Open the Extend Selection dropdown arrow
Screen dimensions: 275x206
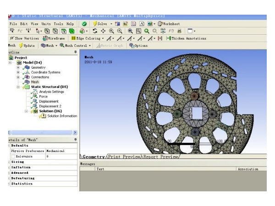click(87, 31)
